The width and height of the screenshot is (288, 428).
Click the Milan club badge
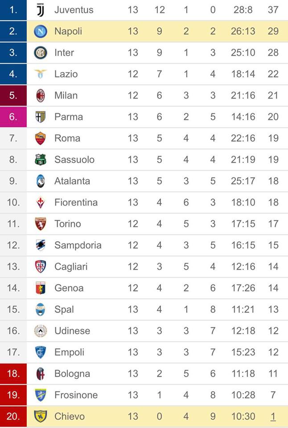pyautogui.click(x=41, y=95)
